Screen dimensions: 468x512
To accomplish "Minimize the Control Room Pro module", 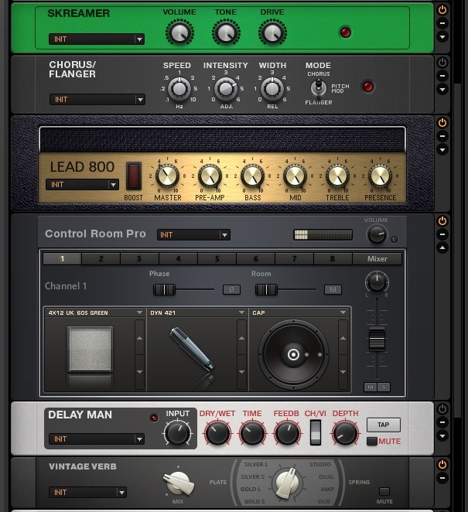I will tap(442, 234).
